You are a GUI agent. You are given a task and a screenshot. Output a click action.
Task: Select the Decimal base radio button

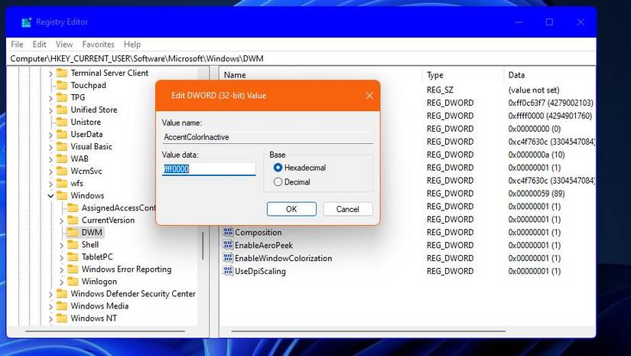[278, 182]
